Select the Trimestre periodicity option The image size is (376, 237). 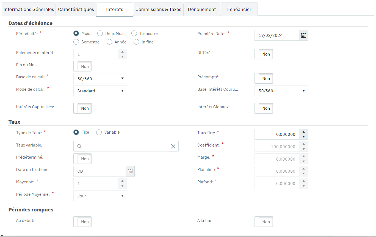point(134,34)
